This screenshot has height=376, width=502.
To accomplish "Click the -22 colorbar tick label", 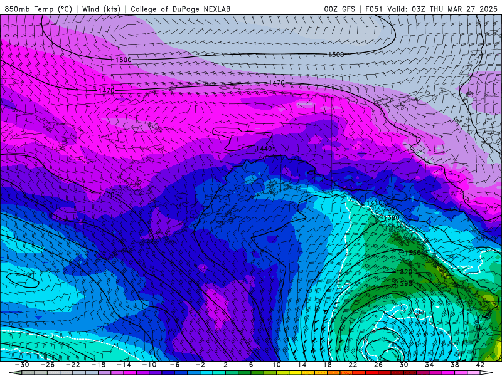I will point(73,365).
